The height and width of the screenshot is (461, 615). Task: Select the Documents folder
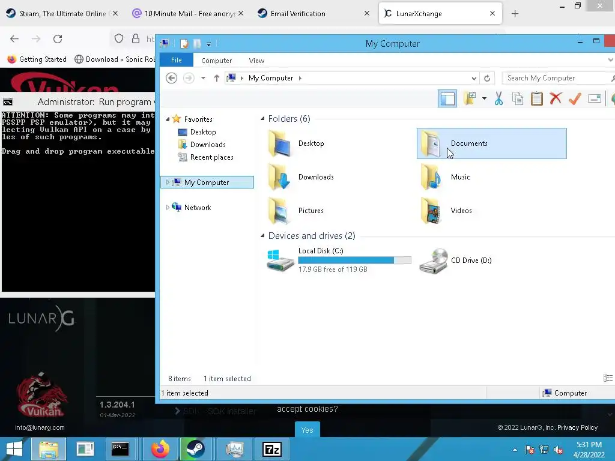(491, 143)
